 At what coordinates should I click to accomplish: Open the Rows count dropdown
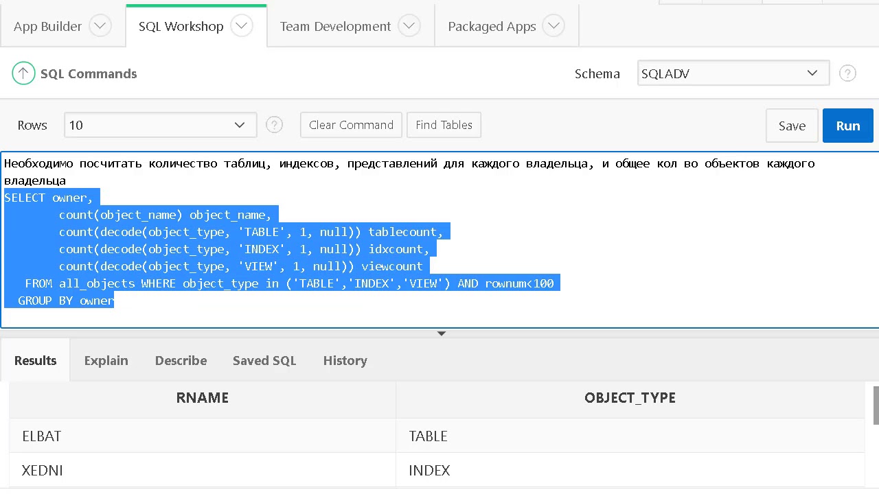pyautogui.click(x=161, y=125)
